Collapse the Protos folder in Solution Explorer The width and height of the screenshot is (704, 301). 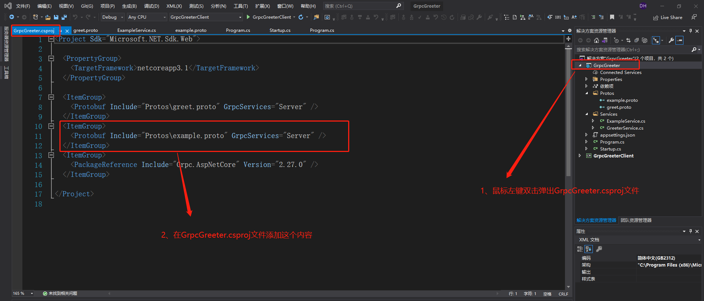[587, 93]
